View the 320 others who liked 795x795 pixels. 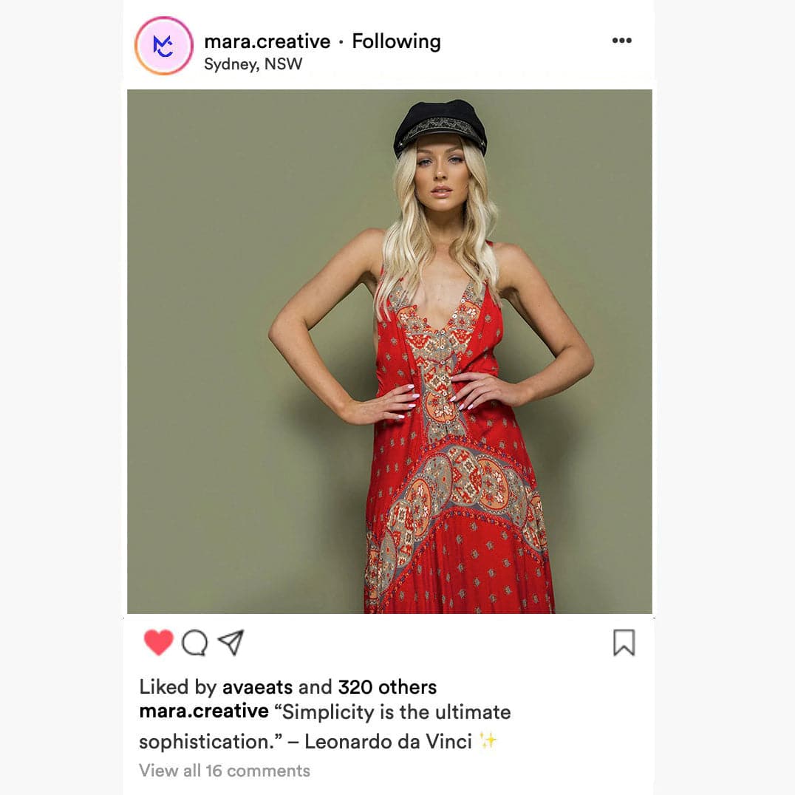387,687
